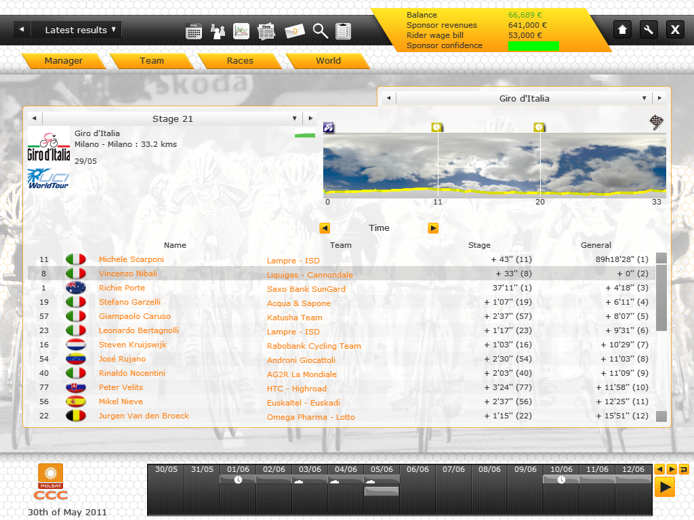Expand the Latest results dropdown
Screen dimensions: 694x520
(x=113, y=29)
